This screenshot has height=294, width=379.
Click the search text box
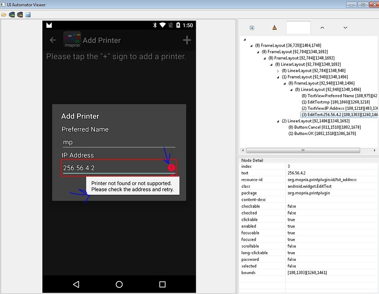298,27
